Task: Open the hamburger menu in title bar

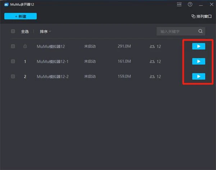Action: 201,5
